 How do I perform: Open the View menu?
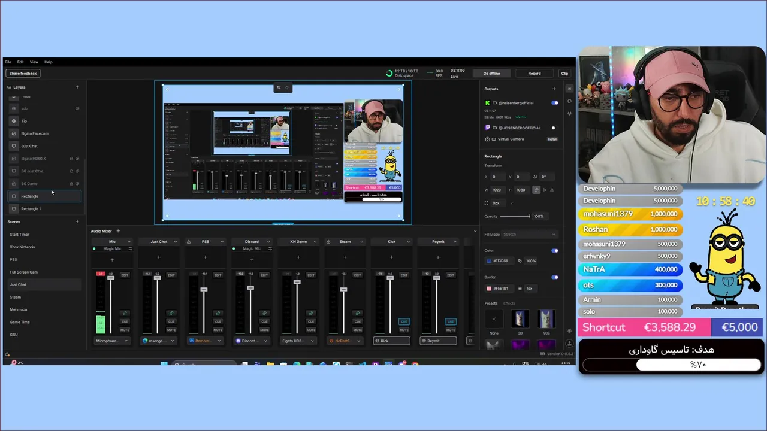coord(34,62)
